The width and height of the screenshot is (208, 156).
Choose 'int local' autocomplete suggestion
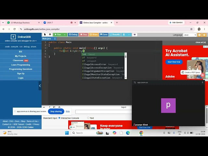[x=103, y=54]
